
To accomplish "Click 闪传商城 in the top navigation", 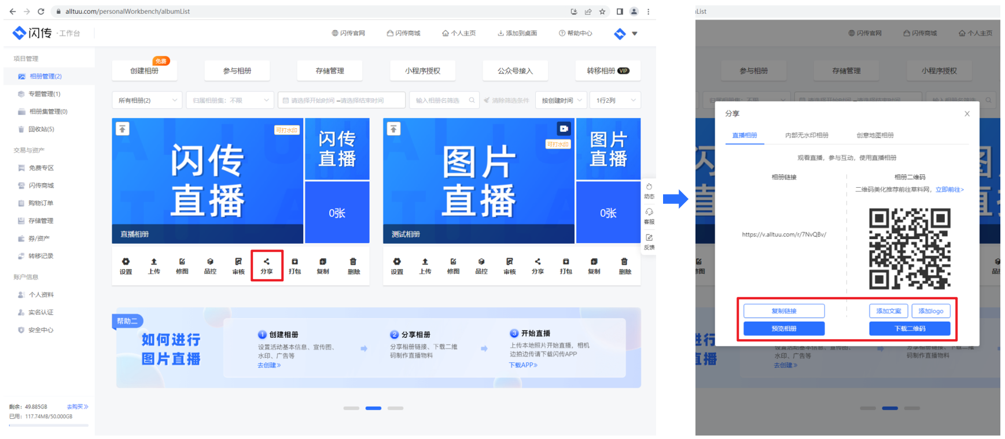I will [x=403, y=34].
